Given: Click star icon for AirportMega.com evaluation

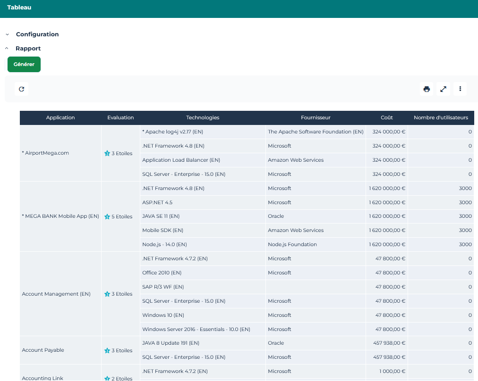Looking at the screenshot, I should (x=107, y=153).
